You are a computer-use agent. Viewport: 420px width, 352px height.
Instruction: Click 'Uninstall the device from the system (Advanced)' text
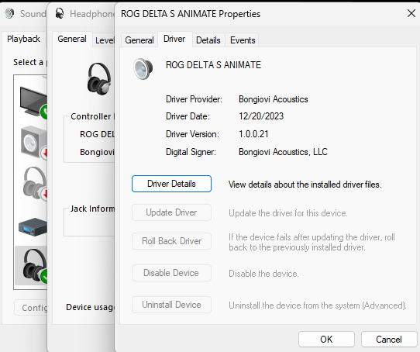(318, 305)
